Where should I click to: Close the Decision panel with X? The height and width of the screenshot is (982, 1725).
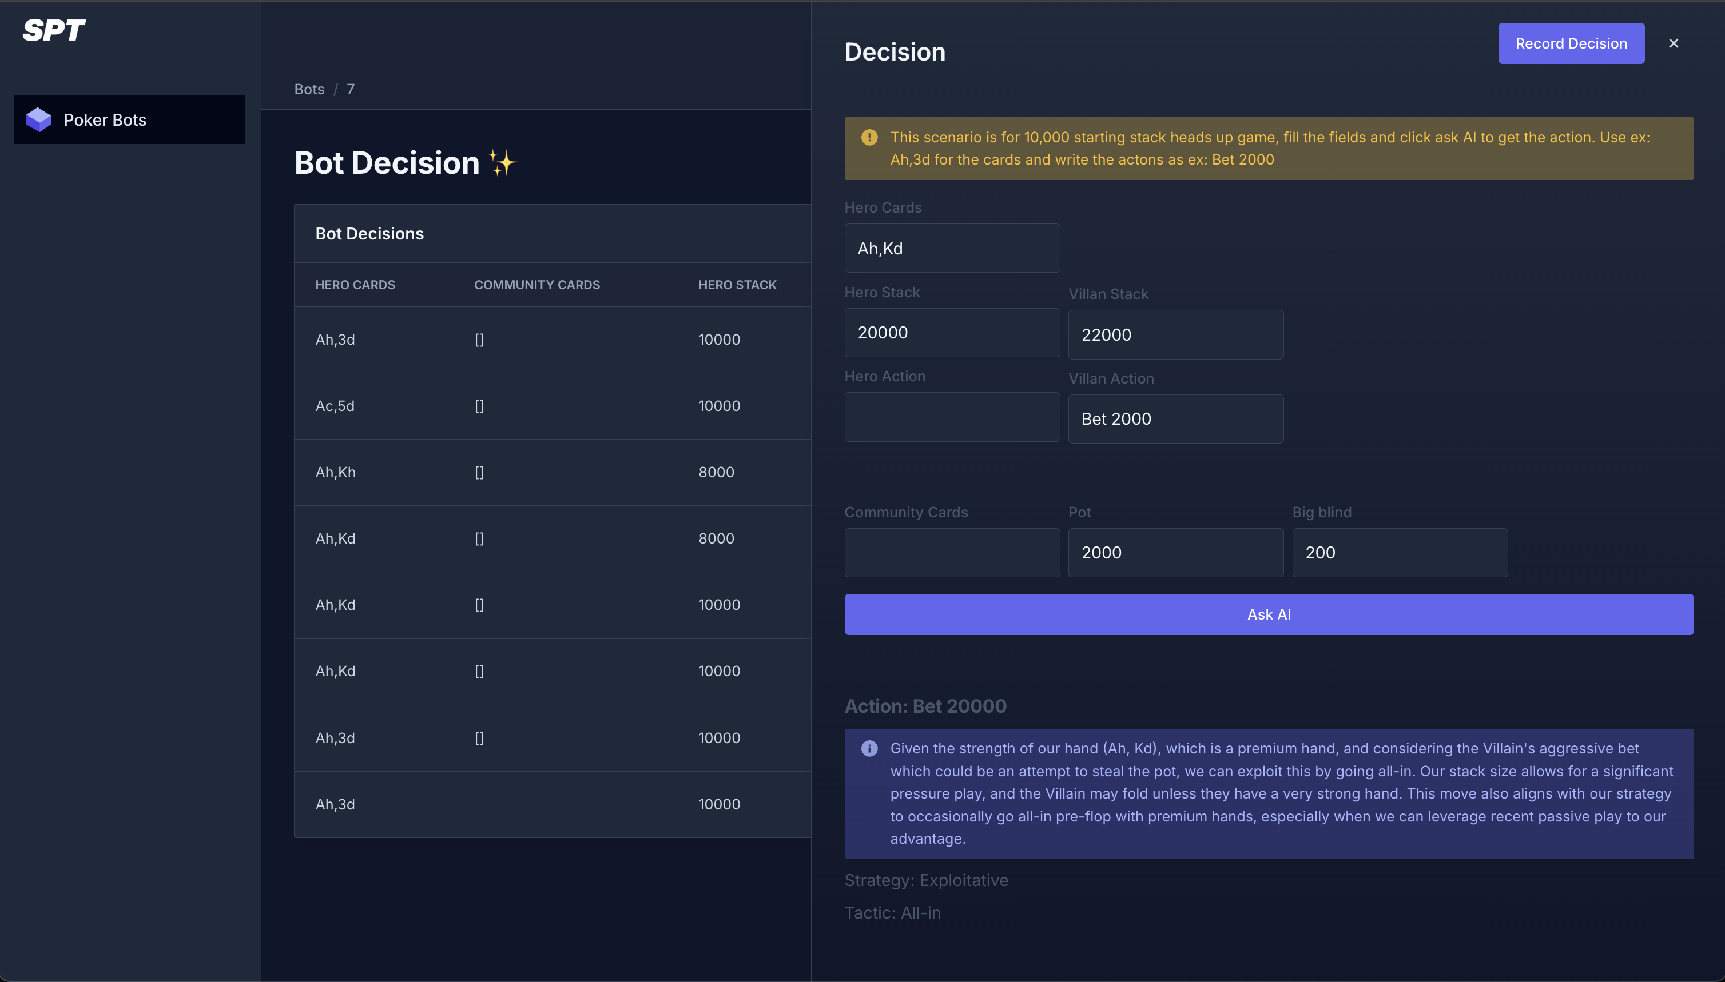tap(1673, 43)
